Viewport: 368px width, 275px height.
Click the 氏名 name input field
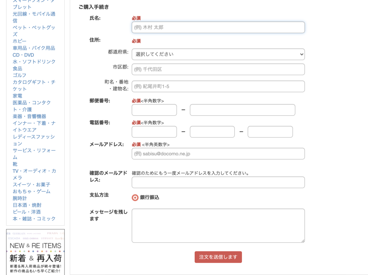coord(218,27)
